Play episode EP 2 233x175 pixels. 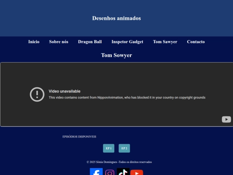tap(124, 148)
